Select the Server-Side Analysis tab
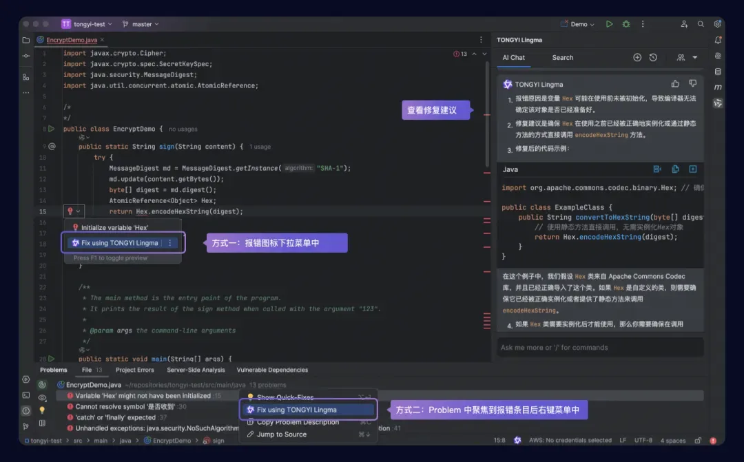 tap(196, 370)
